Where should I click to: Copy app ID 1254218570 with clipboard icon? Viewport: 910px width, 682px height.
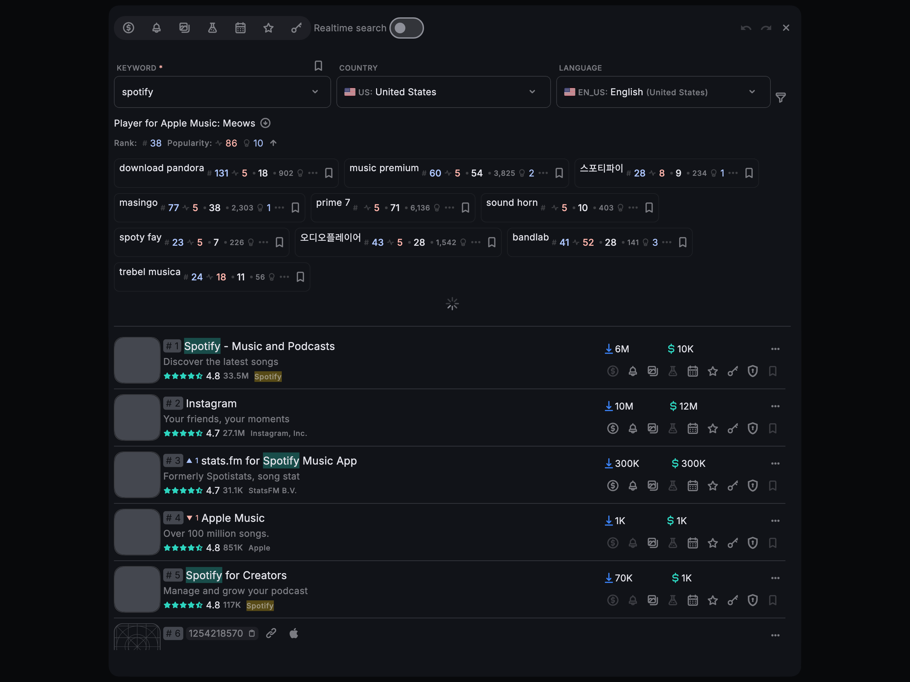click(252, 633)
